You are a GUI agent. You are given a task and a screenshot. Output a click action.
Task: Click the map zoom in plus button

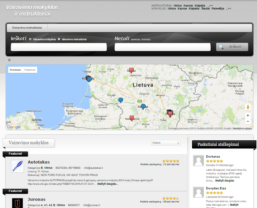pos(248,115)
